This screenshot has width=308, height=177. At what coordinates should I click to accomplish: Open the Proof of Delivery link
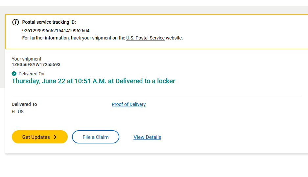pos(129,104)
